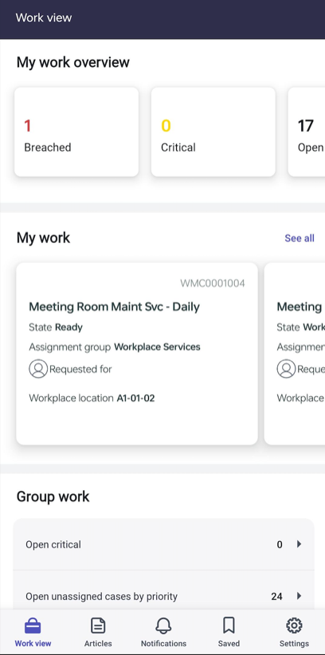Click the Group work heading

53,496
